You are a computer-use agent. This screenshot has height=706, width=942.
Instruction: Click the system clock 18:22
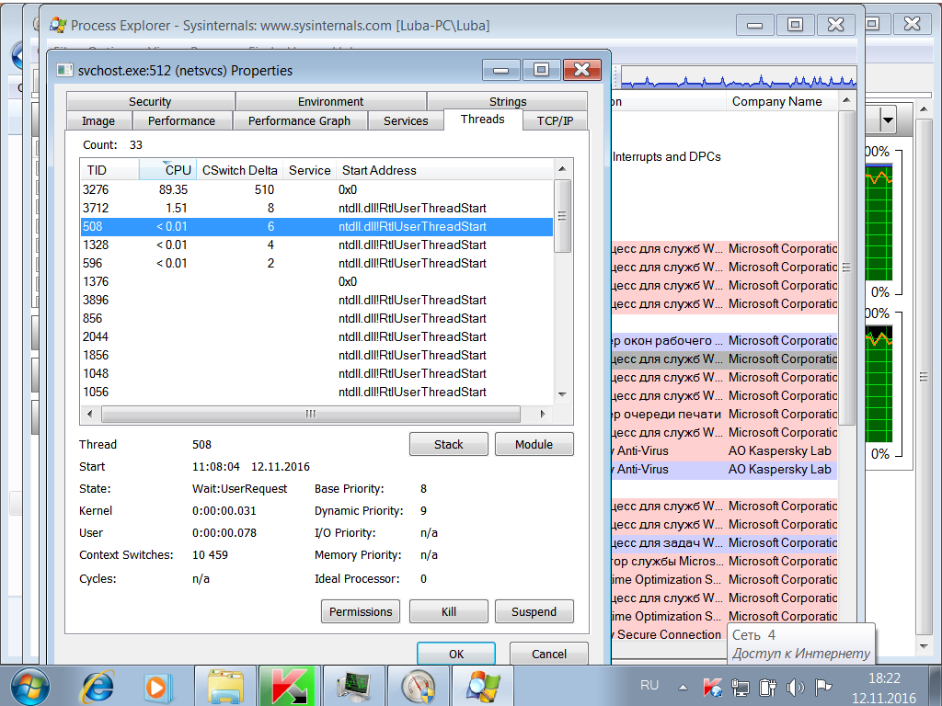pos(884,678)
